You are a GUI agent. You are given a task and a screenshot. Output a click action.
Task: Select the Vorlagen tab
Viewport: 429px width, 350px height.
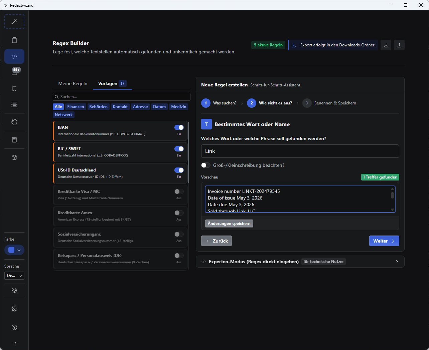pyautogui.click(x=112, y=83)
